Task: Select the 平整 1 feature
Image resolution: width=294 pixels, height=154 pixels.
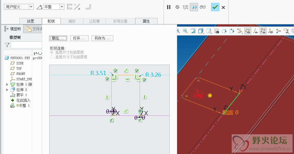Action: click(20, 106)
